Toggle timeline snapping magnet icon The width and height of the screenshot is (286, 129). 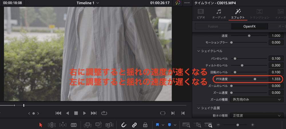point(124,125)
